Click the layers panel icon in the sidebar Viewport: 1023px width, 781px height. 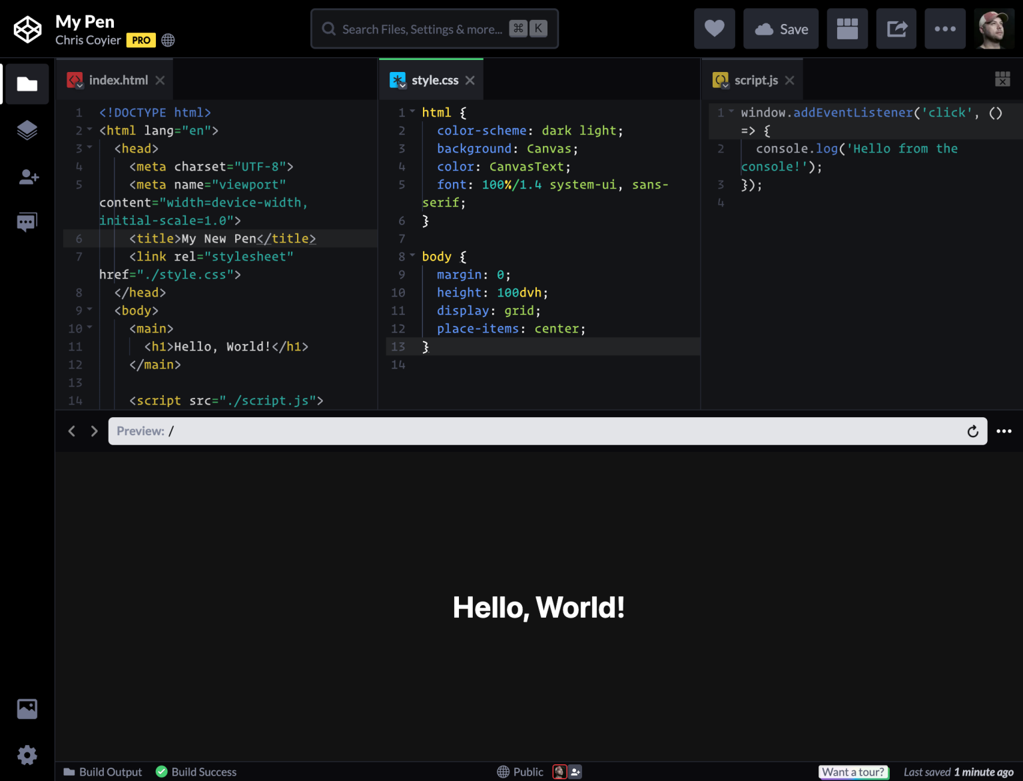coord(27,130)
